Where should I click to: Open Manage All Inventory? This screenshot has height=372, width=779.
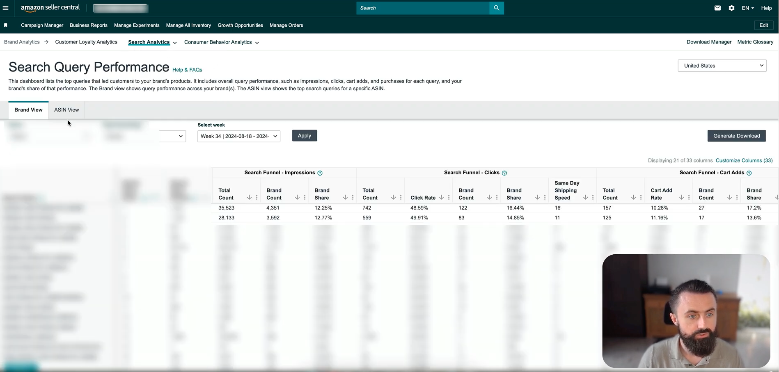188,25
